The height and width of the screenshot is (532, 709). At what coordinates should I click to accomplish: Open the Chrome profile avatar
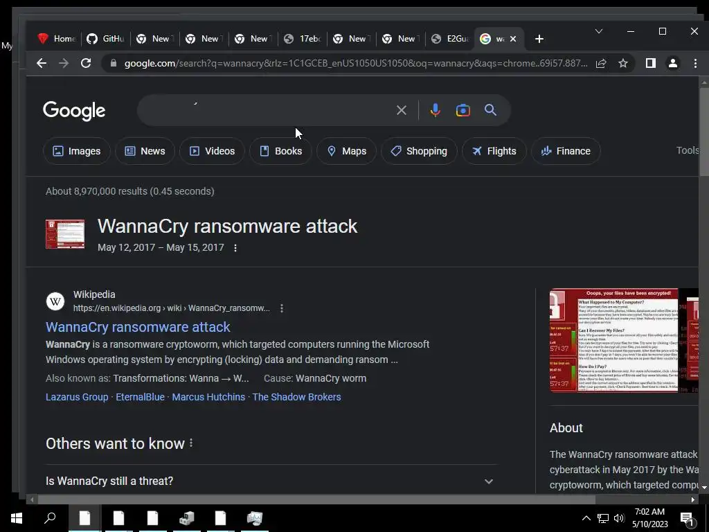[x=673, y=63]
